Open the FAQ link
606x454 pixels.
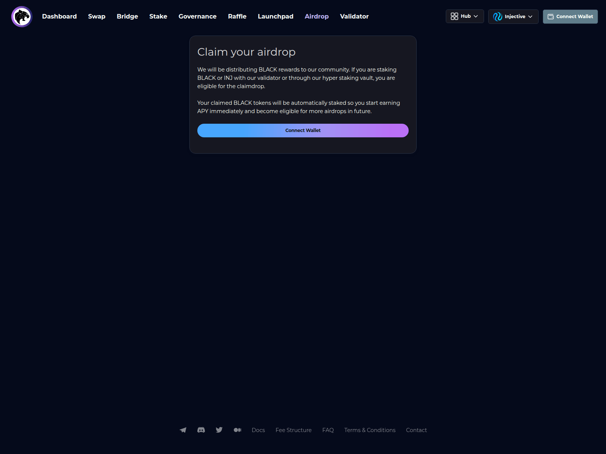(328, 430)
